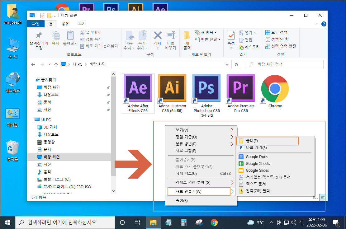Select Adobe Photoshop CS6 (64 Bit) shortcut

coord(206,96)
